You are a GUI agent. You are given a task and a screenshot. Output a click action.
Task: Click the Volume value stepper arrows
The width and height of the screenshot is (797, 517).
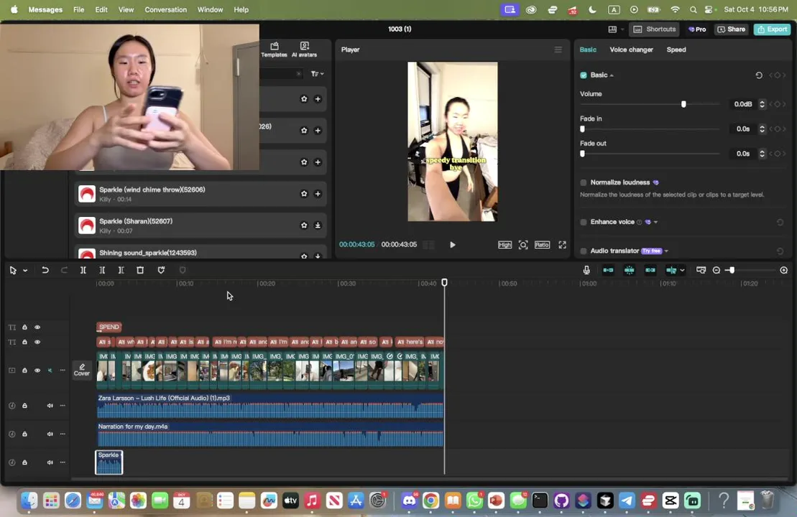pyautogui.click(x=762, y=104)
